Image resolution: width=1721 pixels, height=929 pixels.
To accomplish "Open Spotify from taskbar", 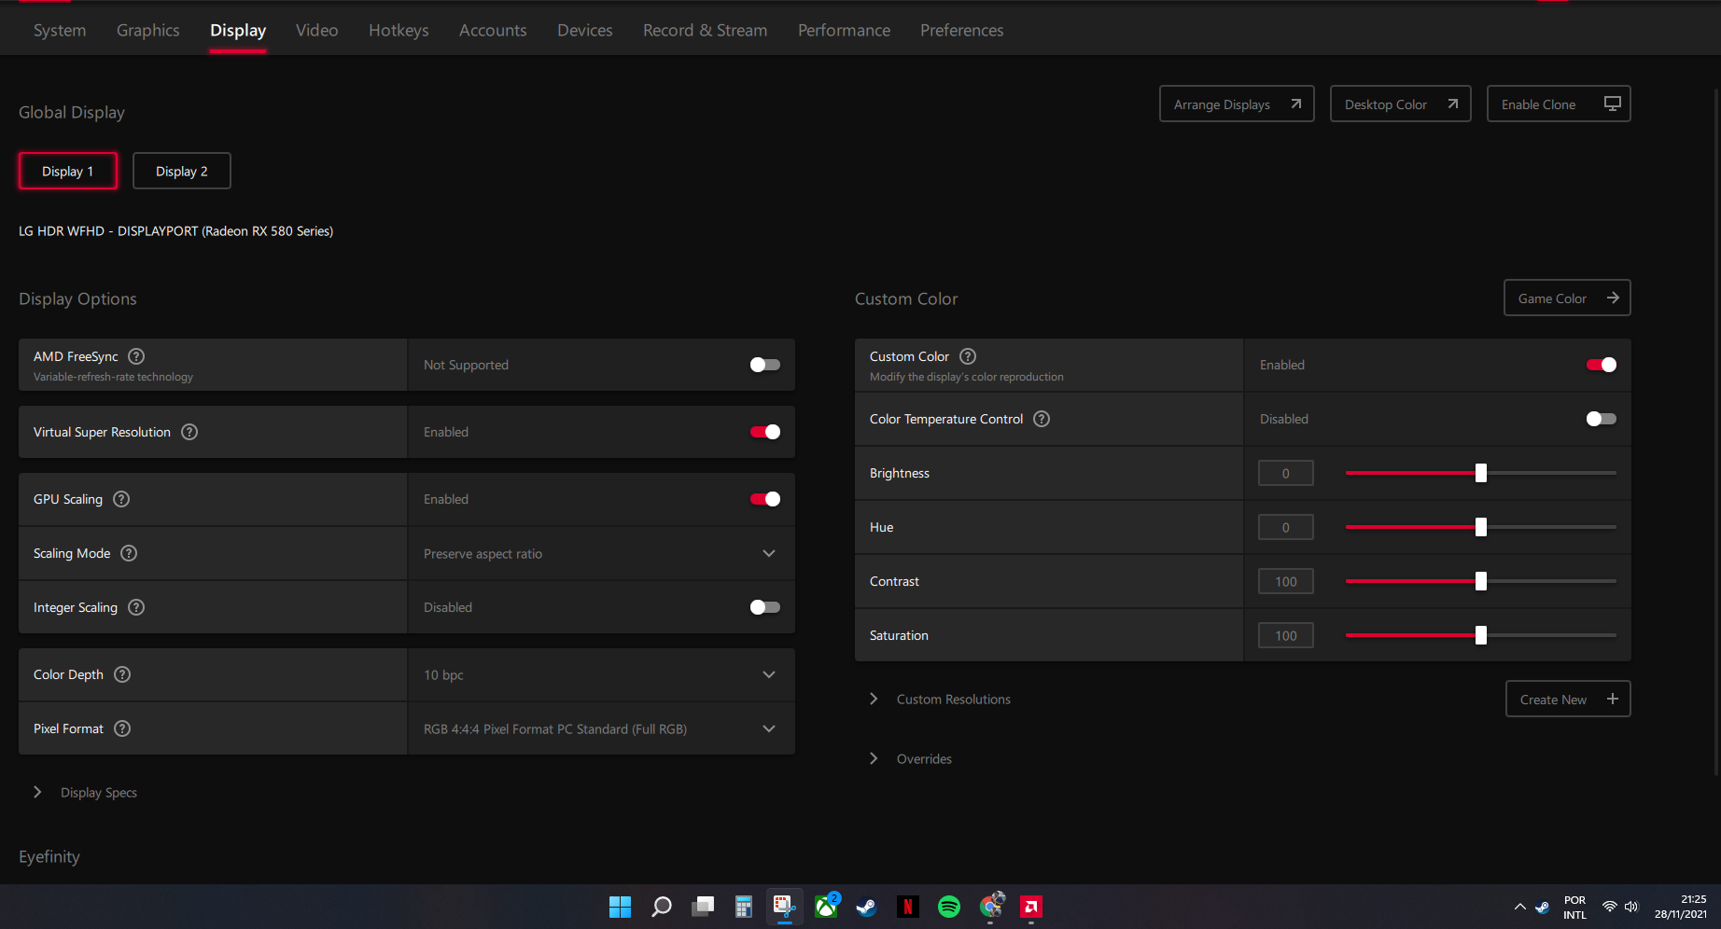I will point(949,907).
